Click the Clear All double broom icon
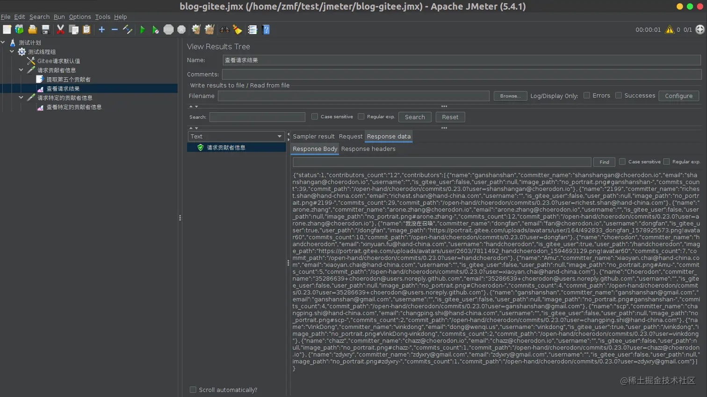Image resolution: width=707 pixels, height=397 pixels. click(209, 29)
